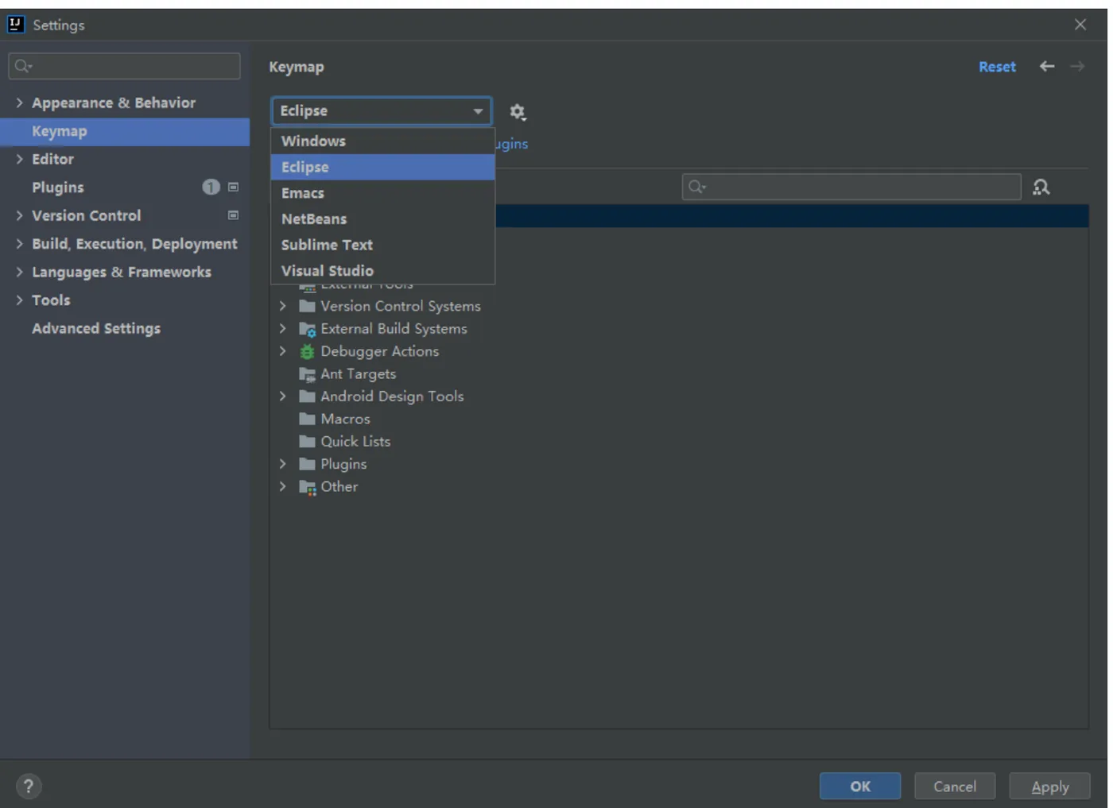Screen dimensions: 1113x808
Task: Click the Version Control Systems folder icon
Action: pyautogui.click(x=307, y=306)
